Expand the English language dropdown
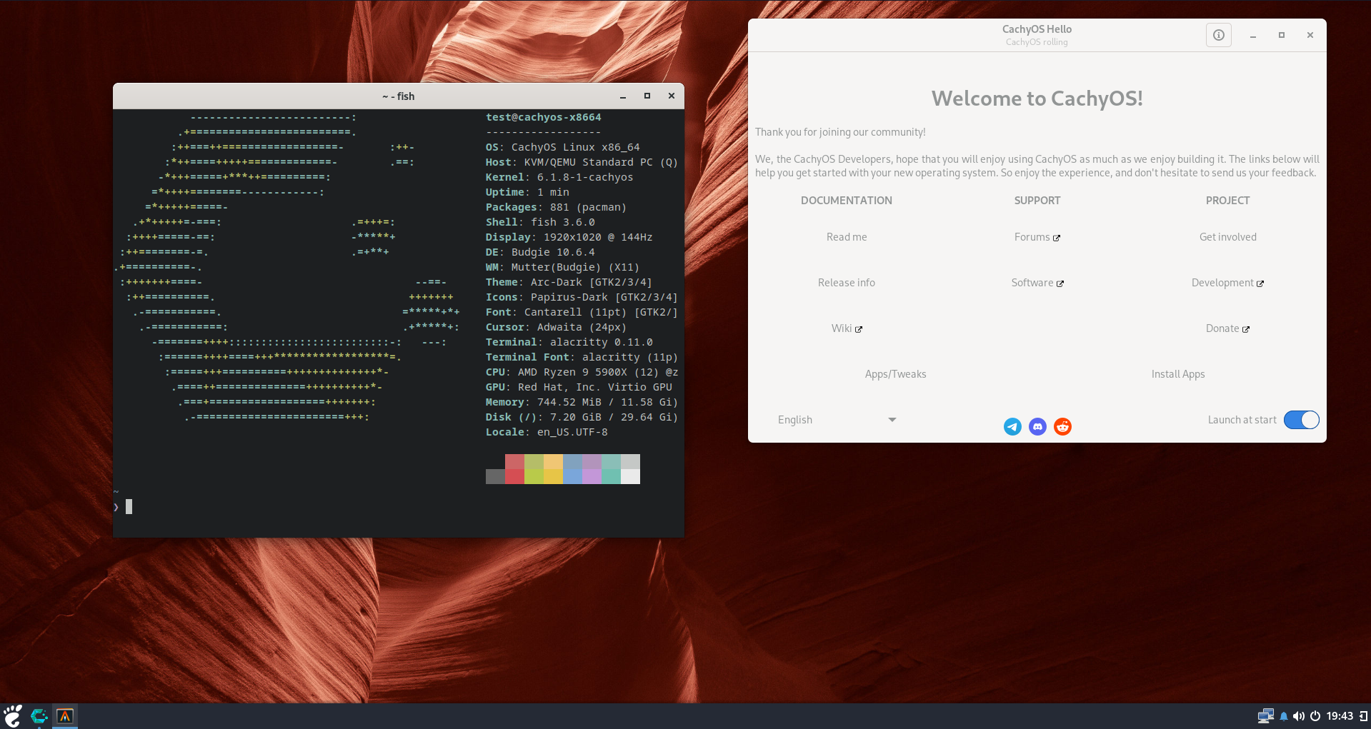The width and height of the screenshot is (1371, 729). coord(836,420)
